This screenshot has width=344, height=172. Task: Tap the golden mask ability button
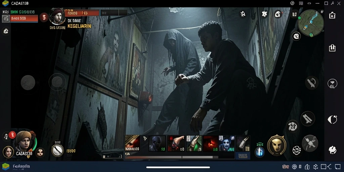pyautogui.click(x=277, y=145)
